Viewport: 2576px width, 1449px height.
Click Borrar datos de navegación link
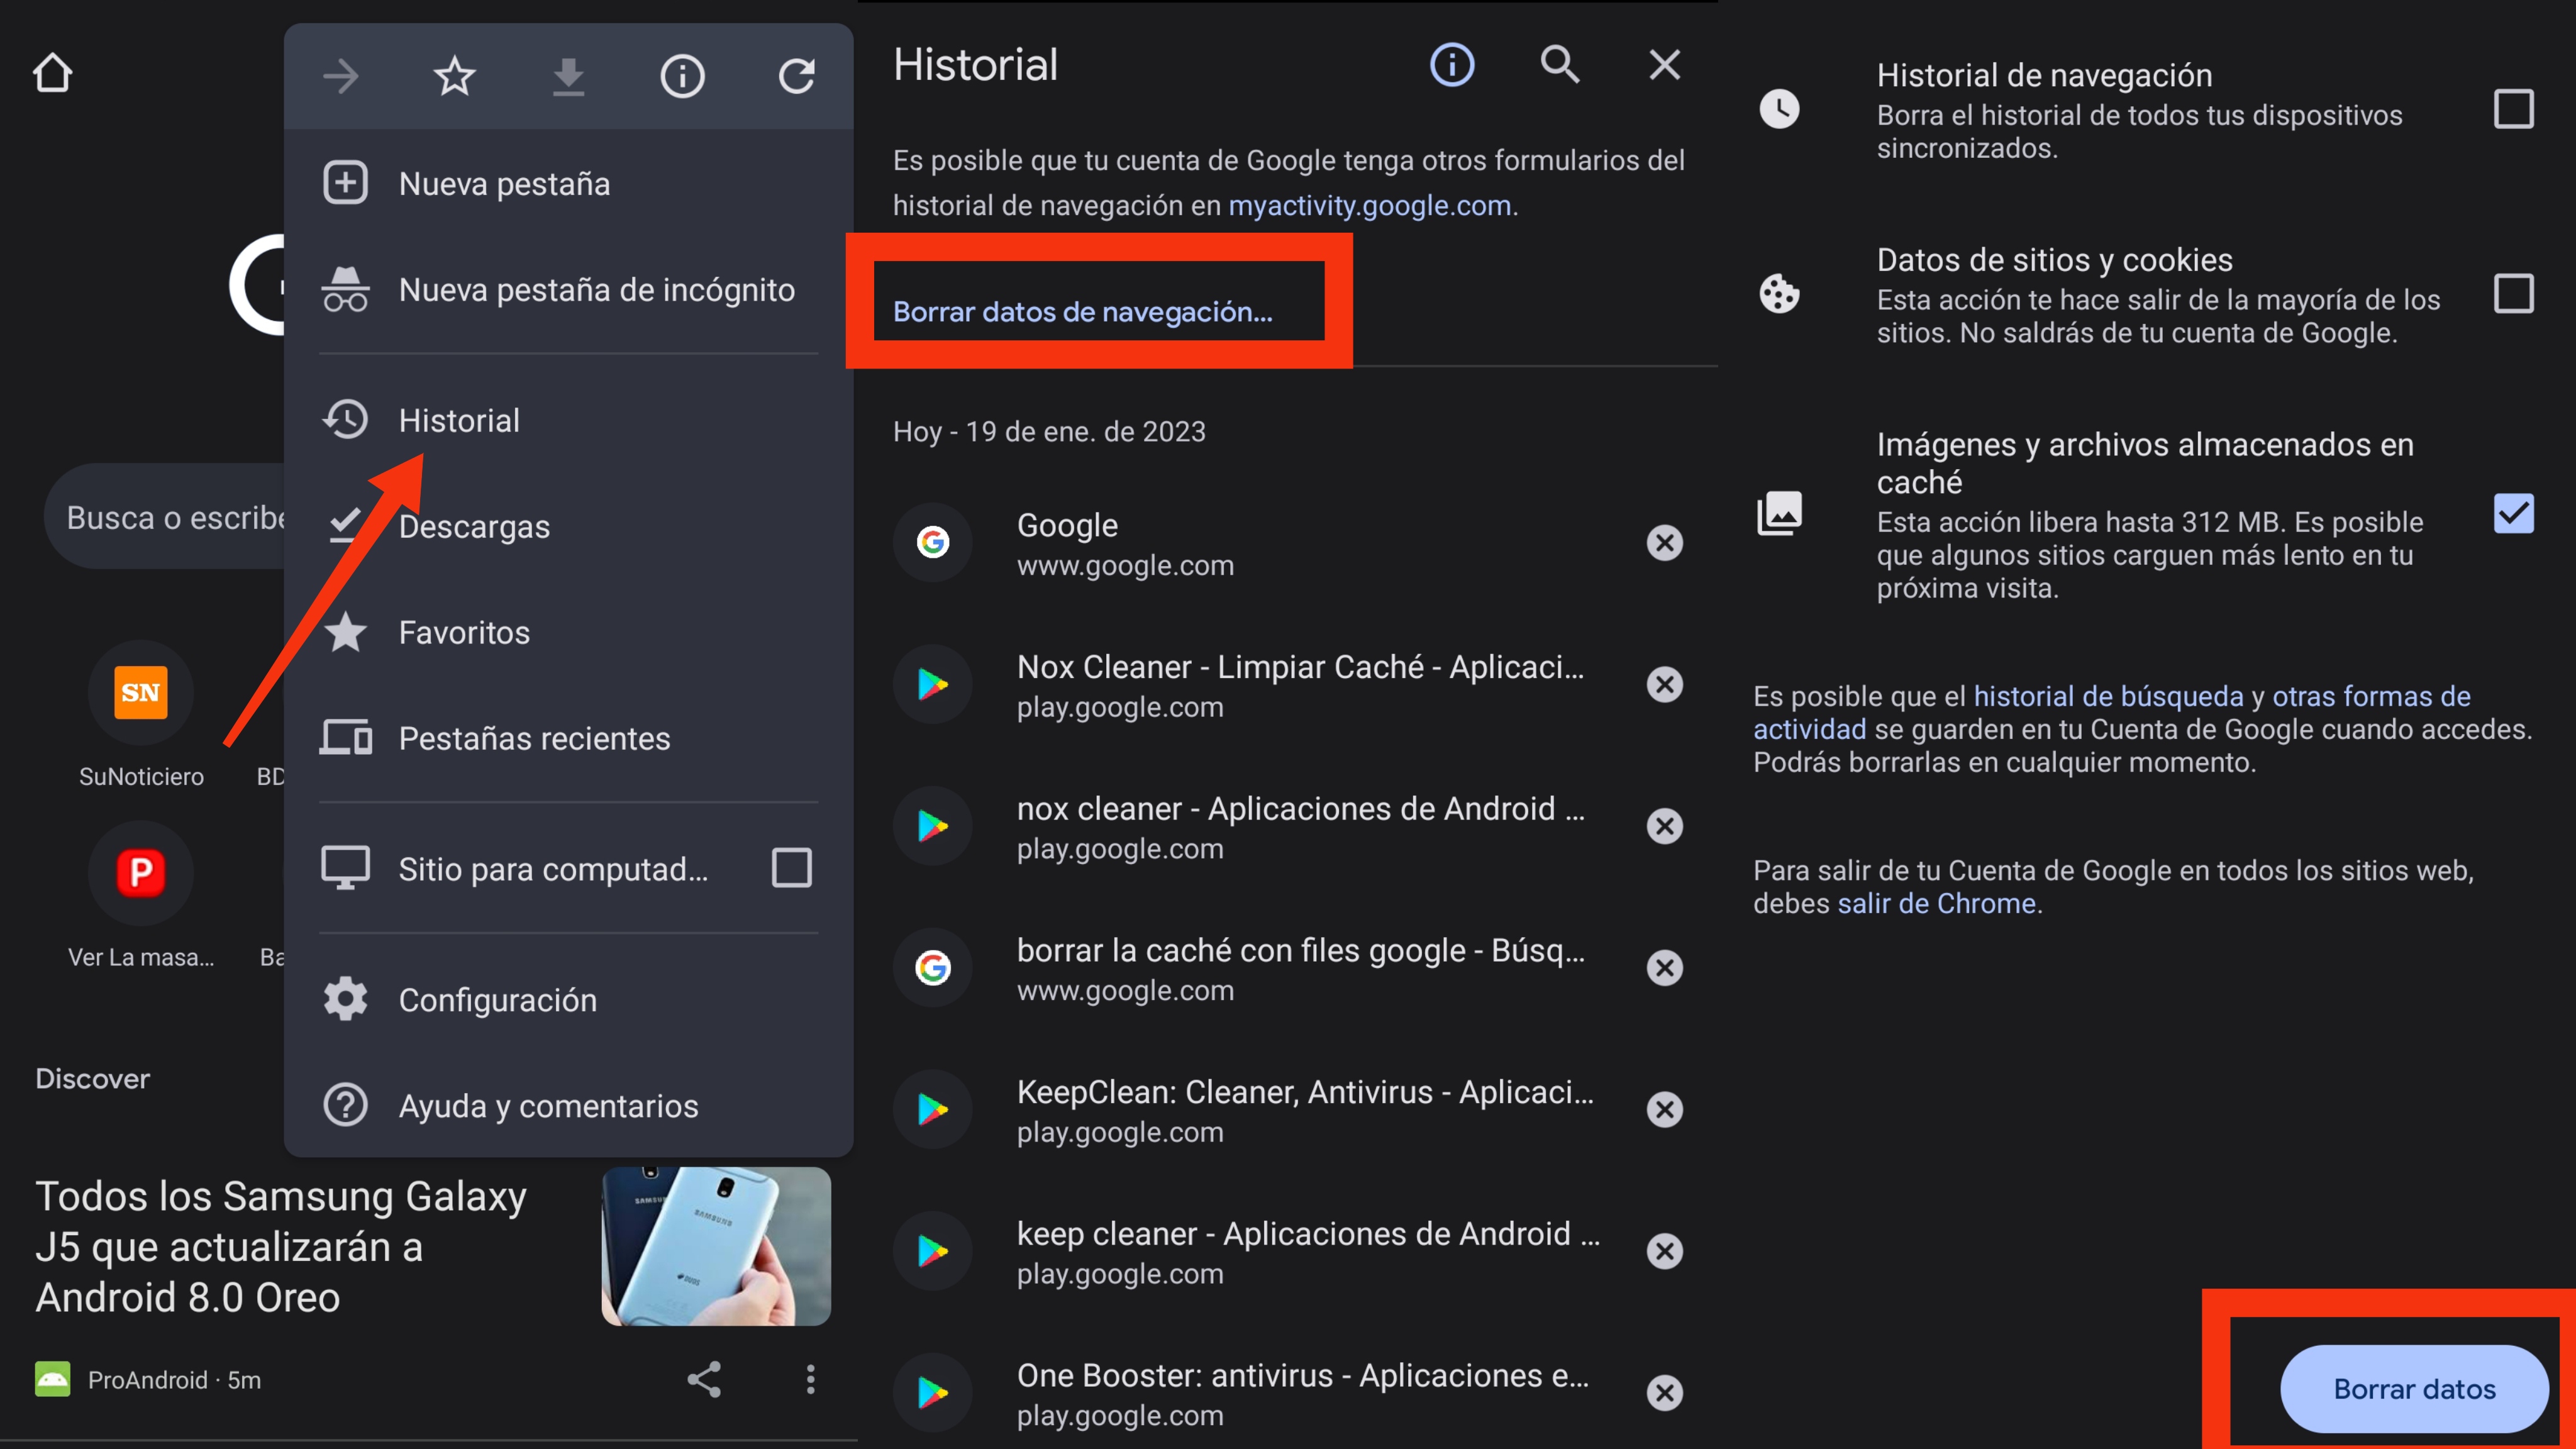pos(1083,312)
